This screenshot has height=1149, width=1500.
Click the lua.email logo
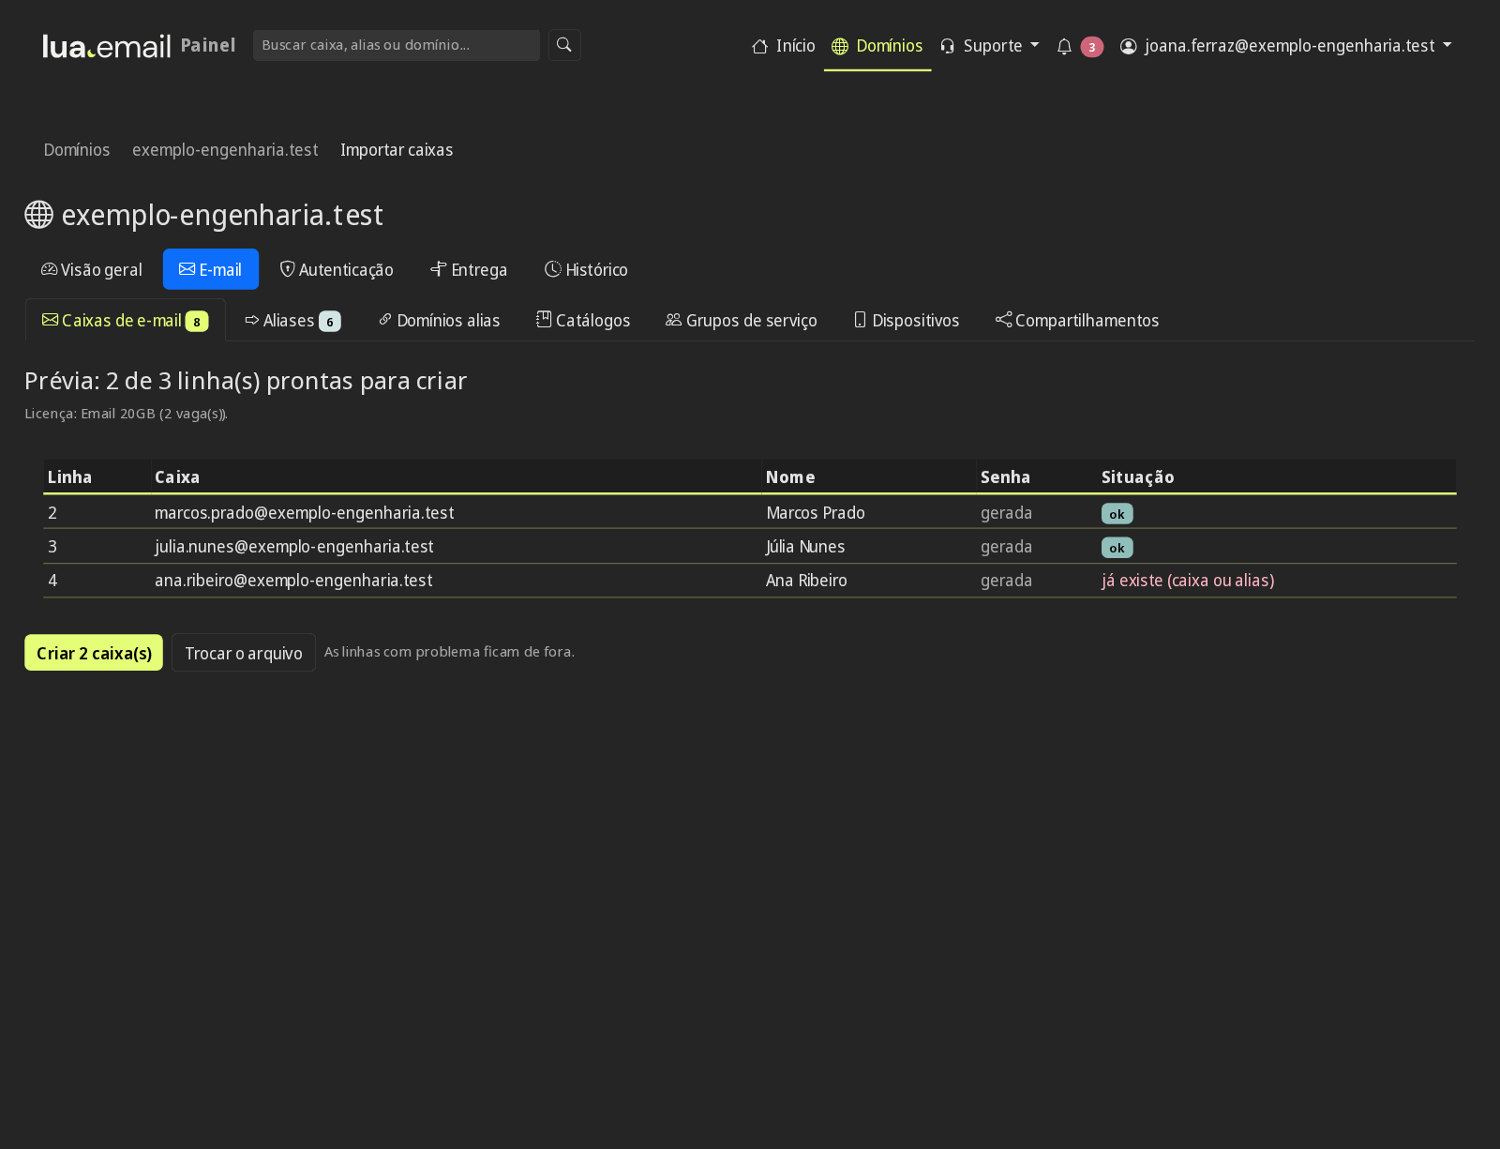tap(107, 46)
